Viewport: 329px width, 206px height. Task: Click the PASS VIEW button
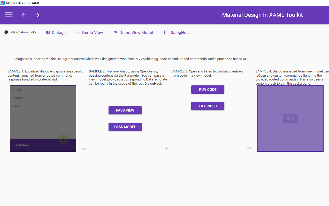tap(125, 110)
